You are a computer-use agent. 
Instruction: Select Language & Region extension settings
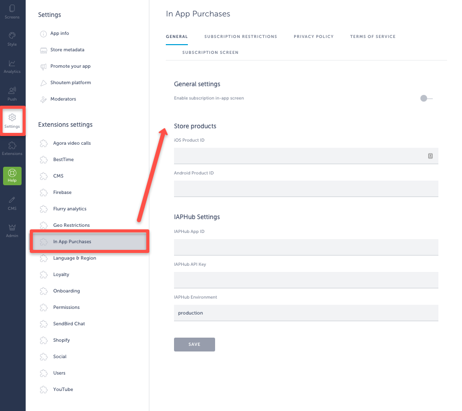[x=74, y=258]
